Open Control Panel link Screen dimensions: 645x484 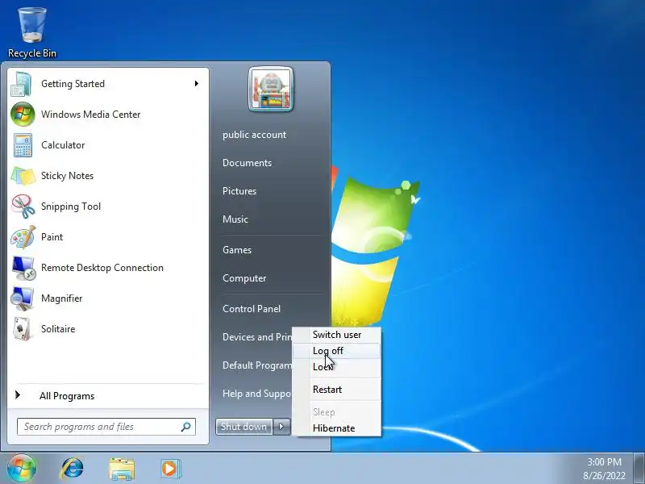click(x=252, y=309)
